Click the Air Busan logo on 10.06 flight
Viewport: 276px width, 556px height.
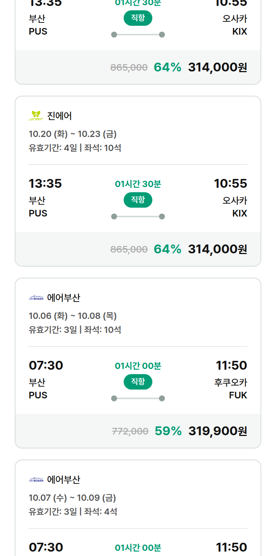36,298
